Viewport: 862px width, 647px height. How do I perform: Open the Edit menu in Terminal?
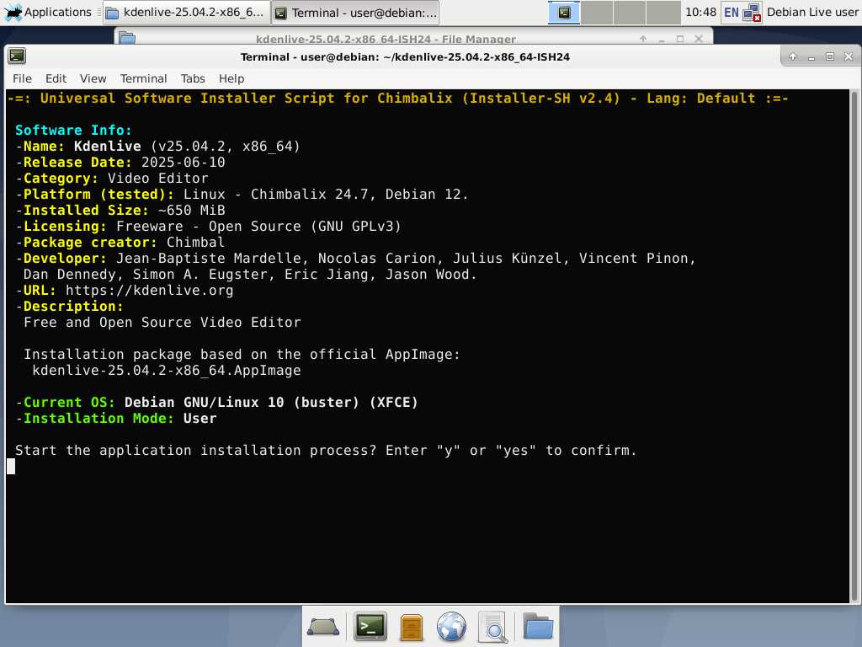[56, 78]
